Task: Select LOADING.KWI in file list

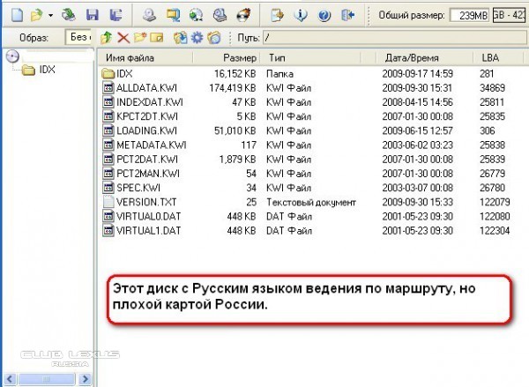Action: 143,130
